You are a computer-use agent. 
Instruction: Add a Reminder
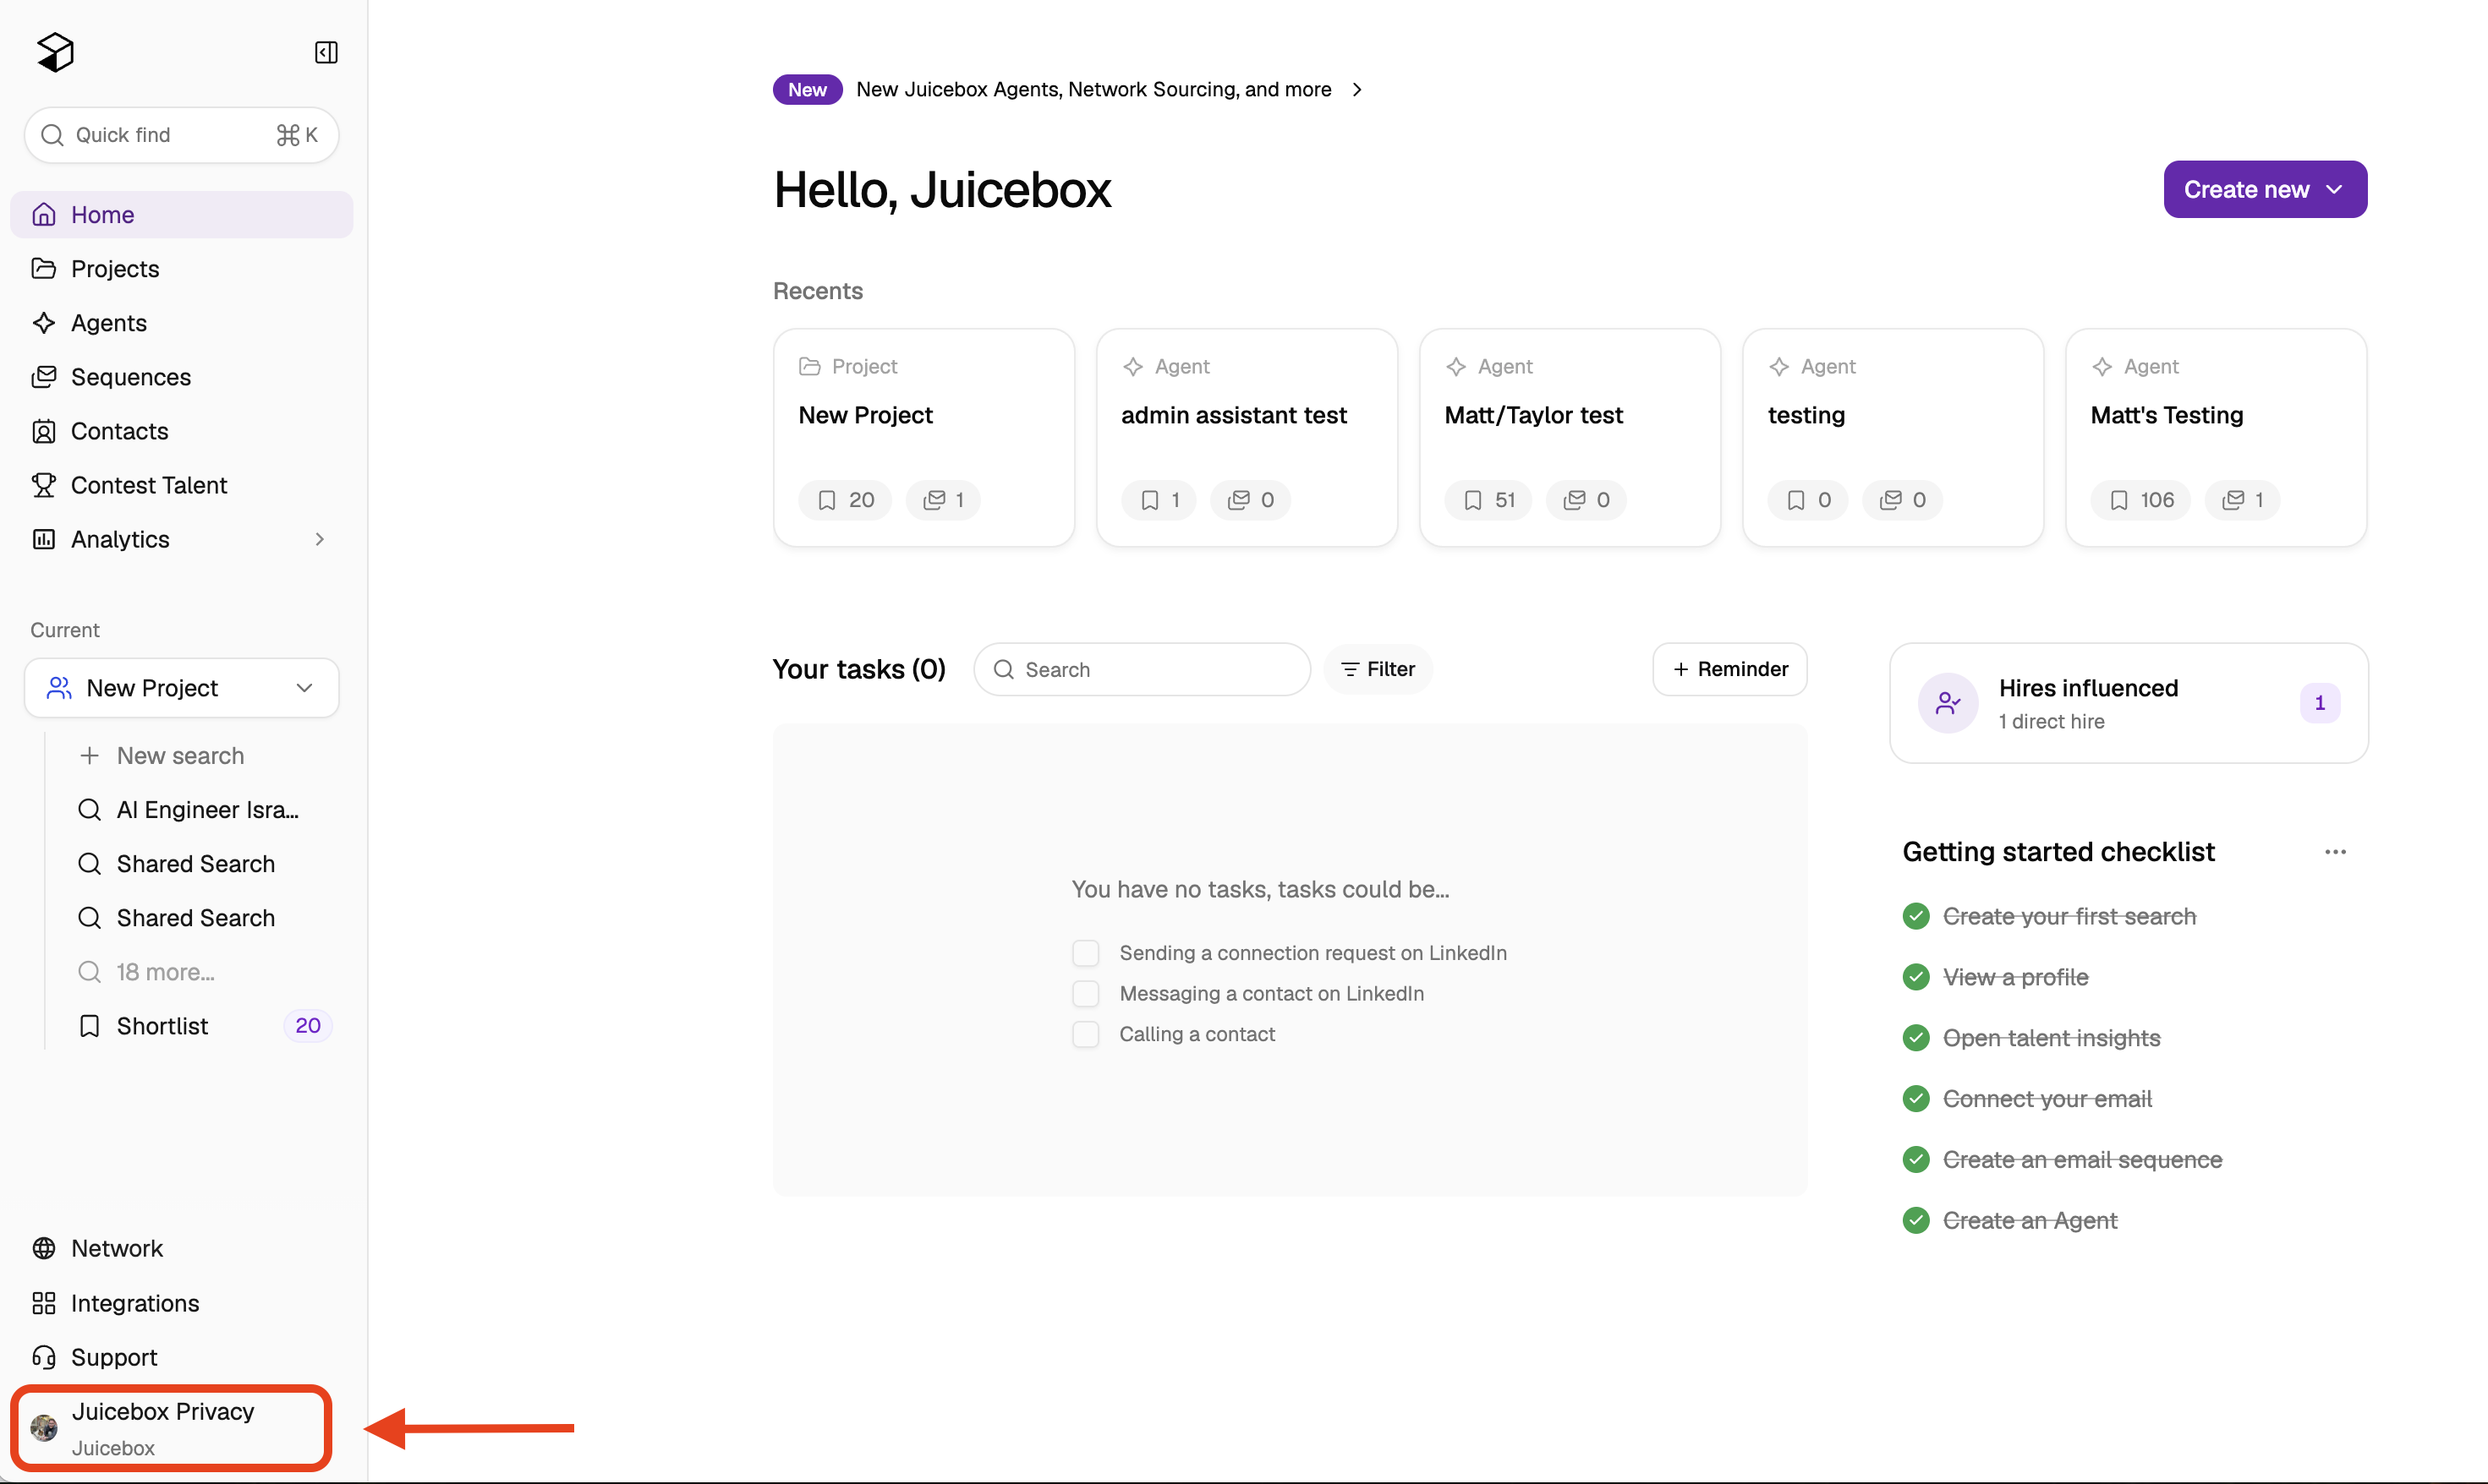coord(1729,669)
